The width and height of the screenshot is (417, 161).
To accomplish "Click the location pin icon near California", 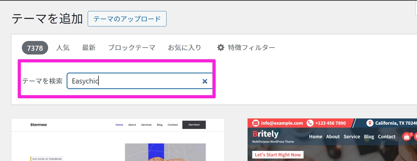I will (370, 123).
